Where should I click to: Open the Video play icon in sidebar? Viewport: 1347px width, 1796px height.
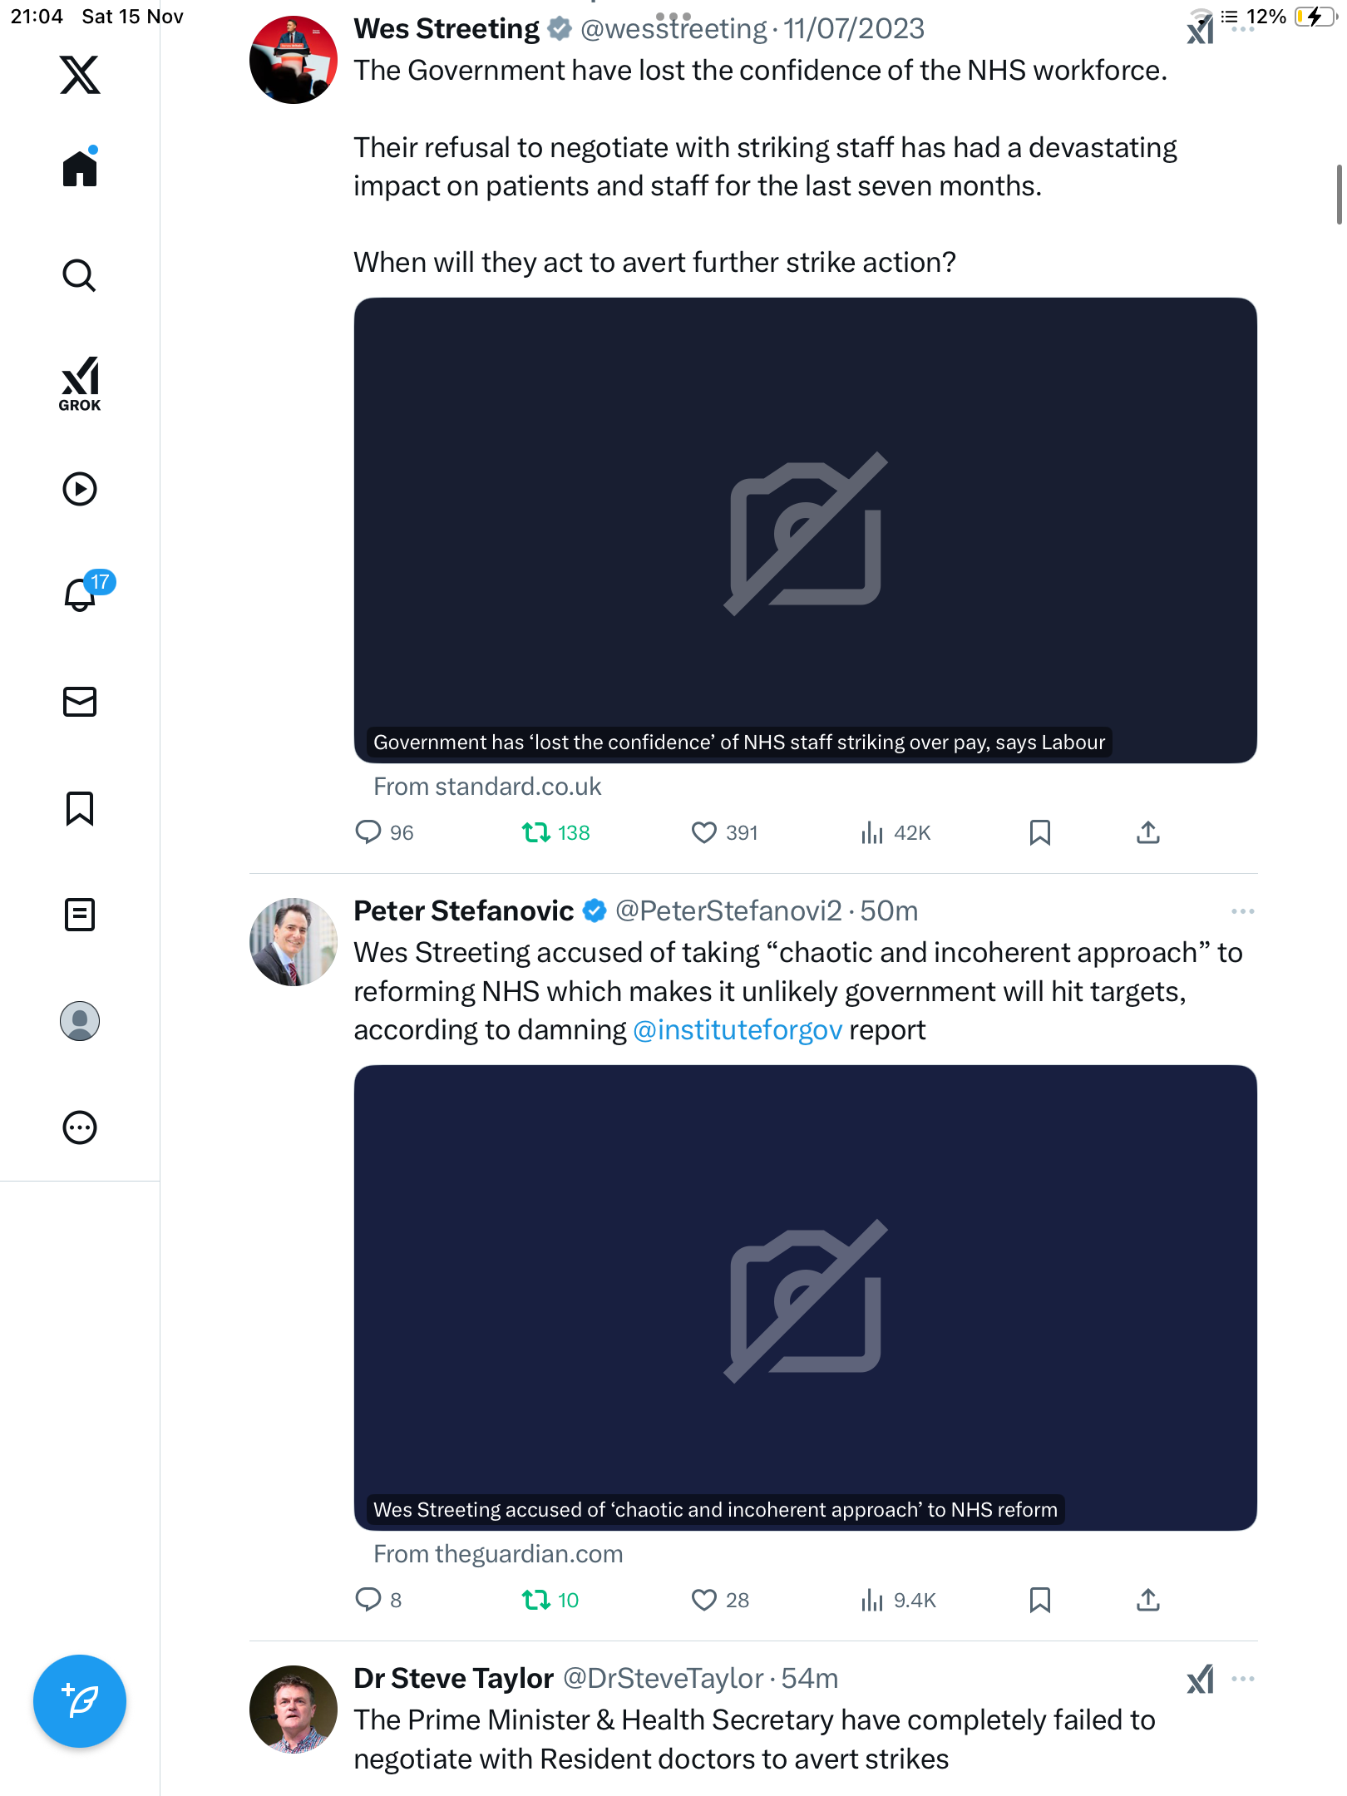tap(80, 489)
